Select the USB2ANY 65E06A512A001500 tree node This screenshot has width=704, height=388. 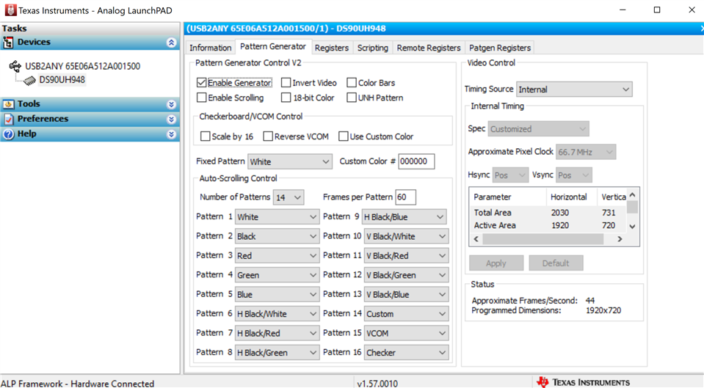point(83,67)
